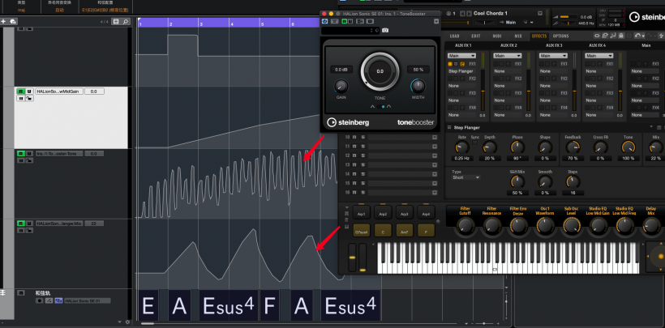The width and height of the screenshot is (665, 328).
Task: Switch to the MIDI tab in HALion
Action: 497,36
